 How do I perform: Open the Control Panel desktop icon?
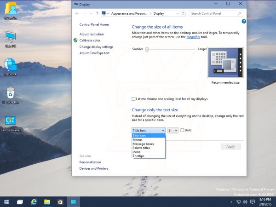[10, 121]
